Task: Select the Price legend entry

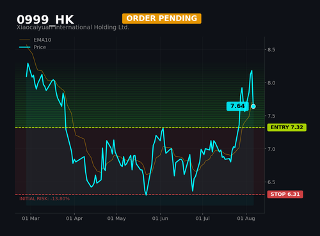Action: [33, 47]
